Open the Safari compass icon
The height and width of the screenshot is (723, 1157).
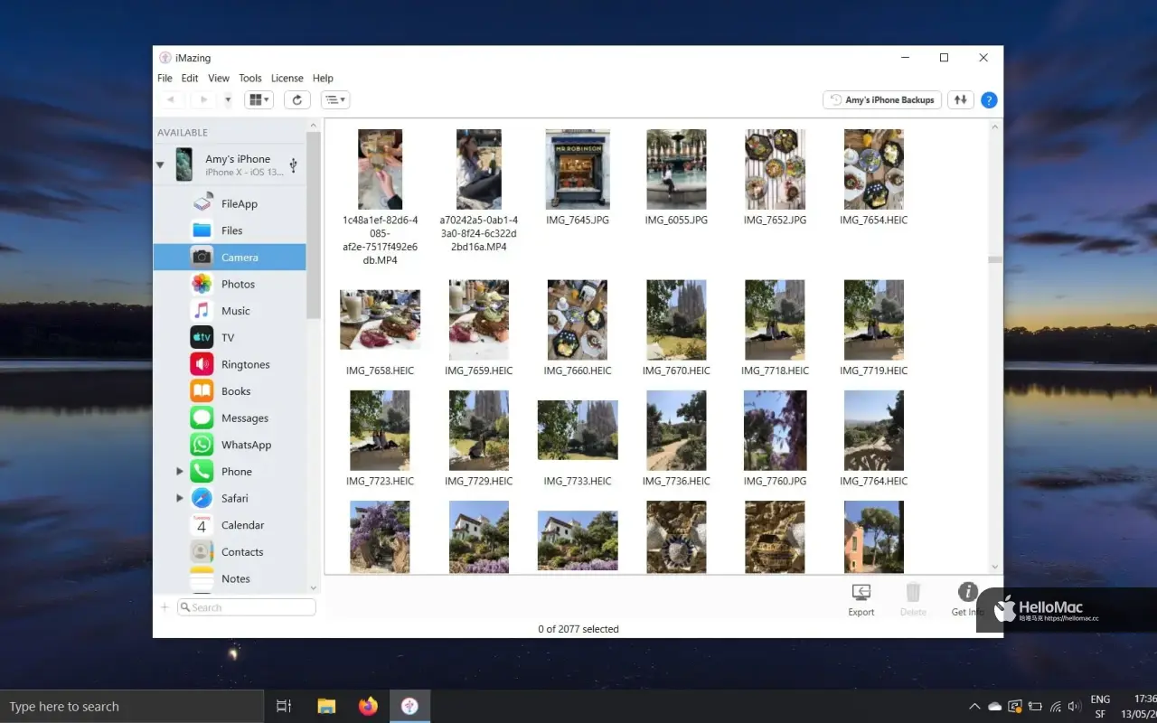(x=202, y=498)
